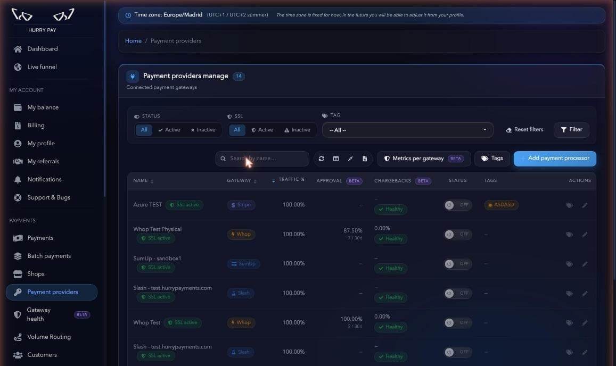The width and height of the screenshot is (616, 366).
Task: Click the tag icon in Whop Test Physical row
Action: (569, 235)
